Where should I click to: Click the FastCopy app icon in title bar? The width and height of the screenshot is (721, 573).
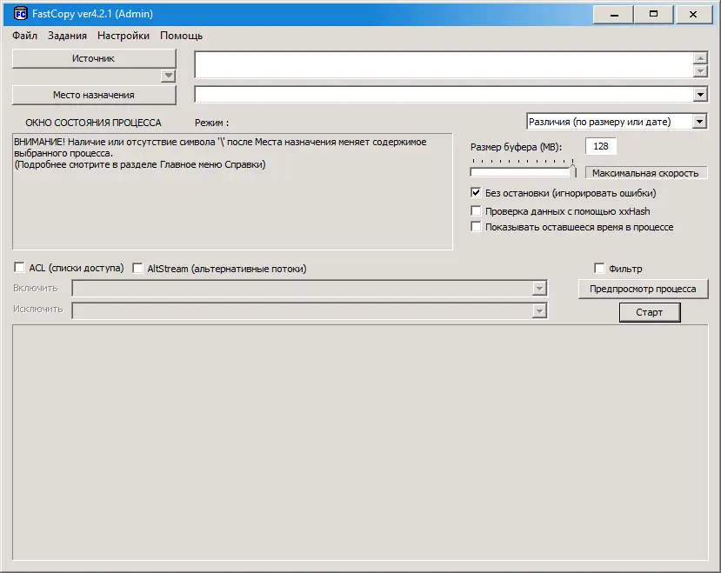(x=20, y=14)
